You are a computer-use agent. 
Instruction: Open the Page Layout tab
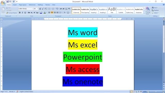point(23,5)
